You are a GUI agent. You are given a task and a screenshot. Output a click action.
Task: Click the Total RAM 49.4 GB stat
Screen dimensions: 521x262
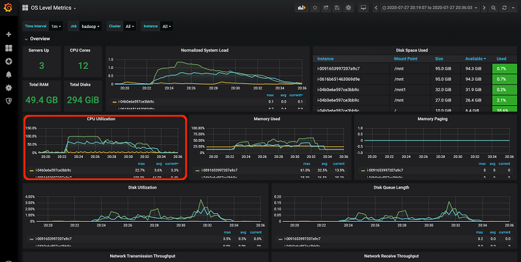42,100
